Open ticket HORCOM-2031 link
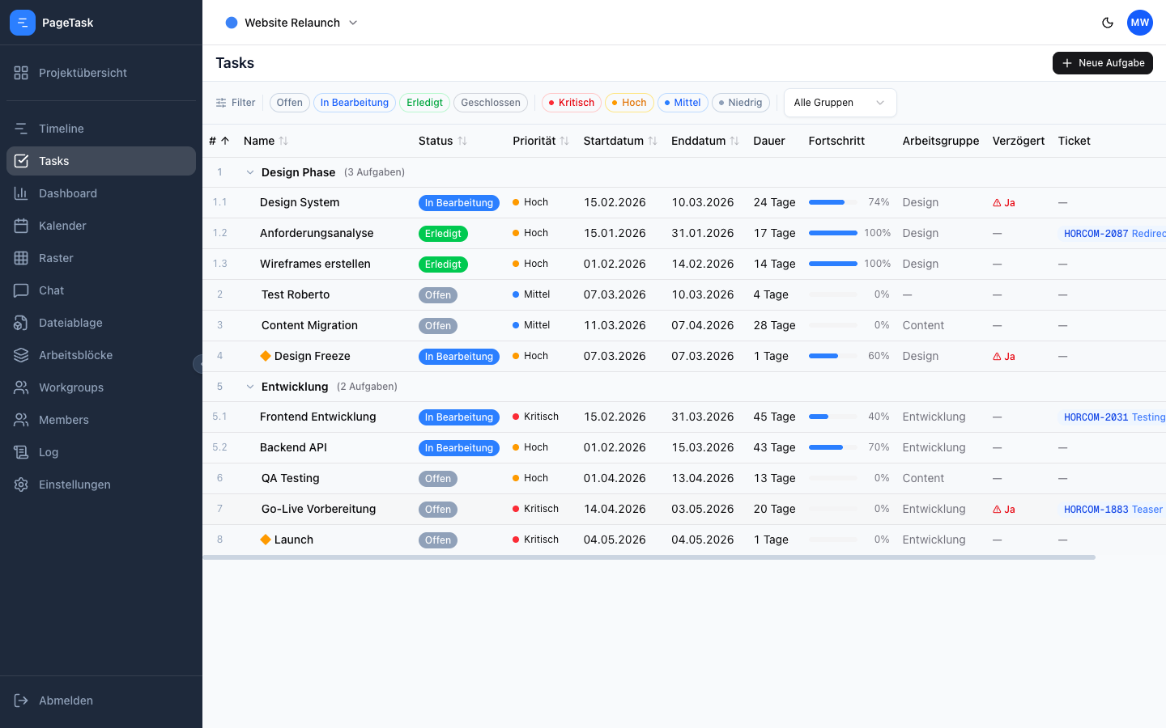Screen dimensions: 1166x728 click(x=1096, y=417)
